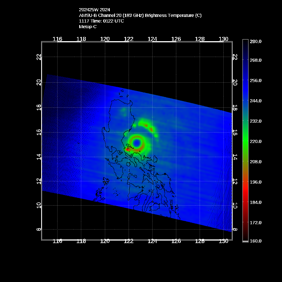Click longitude 116 label on top axis

tap(58, 39)
